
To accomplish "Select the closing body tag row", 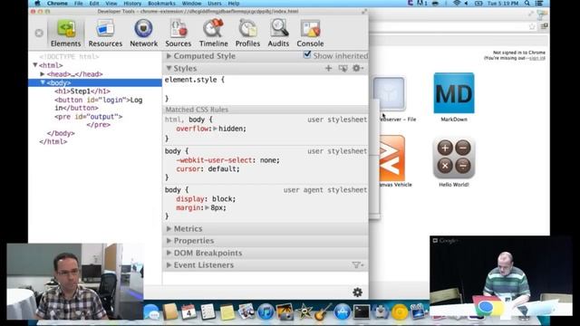I will (x=61, y=133).
